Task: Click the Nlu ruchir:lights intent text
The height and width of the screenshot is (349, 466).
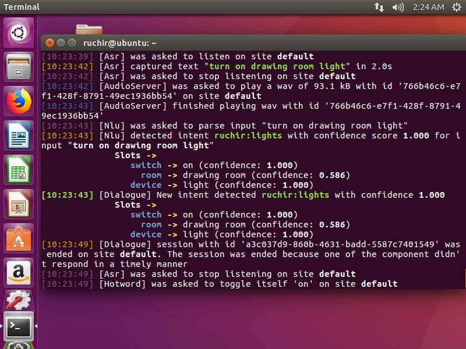Action: click(248, 136)
